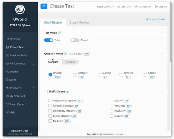Click the Search magnifier icon
Screen dimensions: 174x139
[x=8, y=72]
